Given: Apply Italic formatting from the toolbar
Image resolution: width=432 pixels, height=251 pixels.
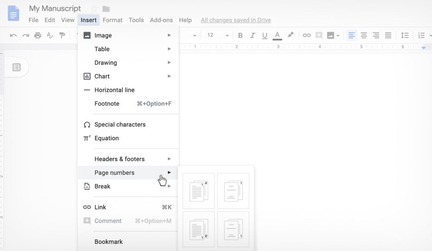Looking at the screenshot, I should 253,35.
